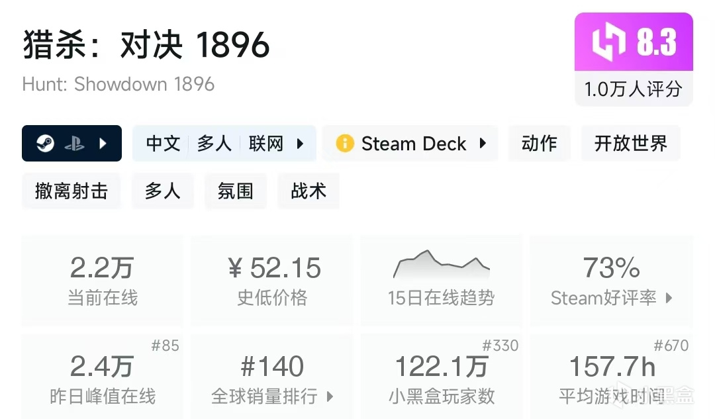Select the 开放世界 tag
This screenshot has height=419, width=715.
coord(630,144)
